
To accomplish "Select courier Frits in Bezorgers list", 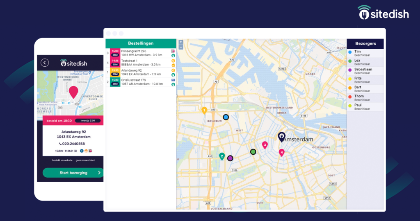I will pos(365,80).
